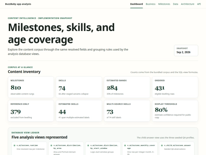
Task: Select the Milestones 810 card
Action: 31,87
